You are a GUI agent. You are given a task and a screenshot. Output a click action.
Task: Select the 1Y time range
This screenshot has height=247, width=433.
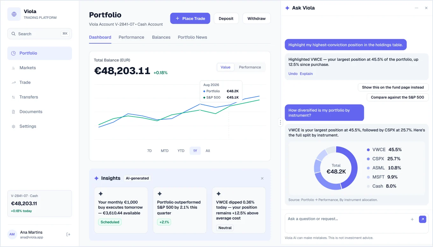tap(195, 151)
